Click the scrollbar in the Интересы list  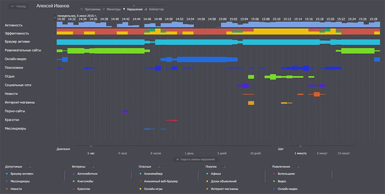(131, 175)
